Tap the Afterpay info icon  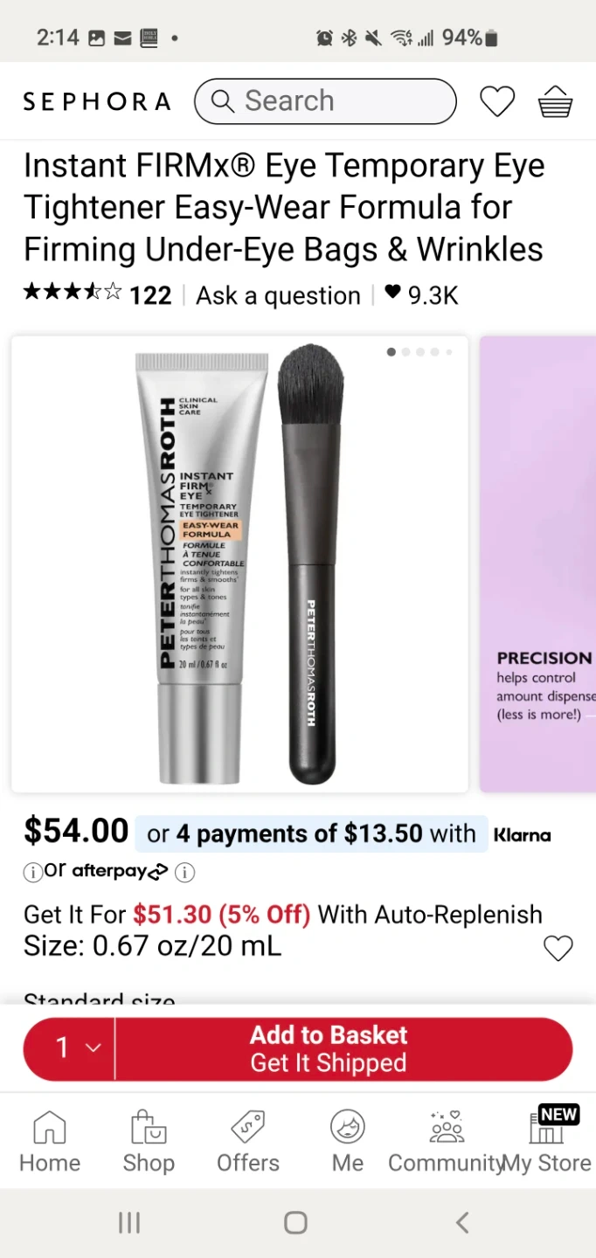(184, 871)
